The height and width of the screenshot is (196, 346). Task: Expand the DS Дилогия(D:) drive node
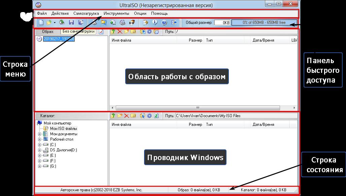coord(39,150)
